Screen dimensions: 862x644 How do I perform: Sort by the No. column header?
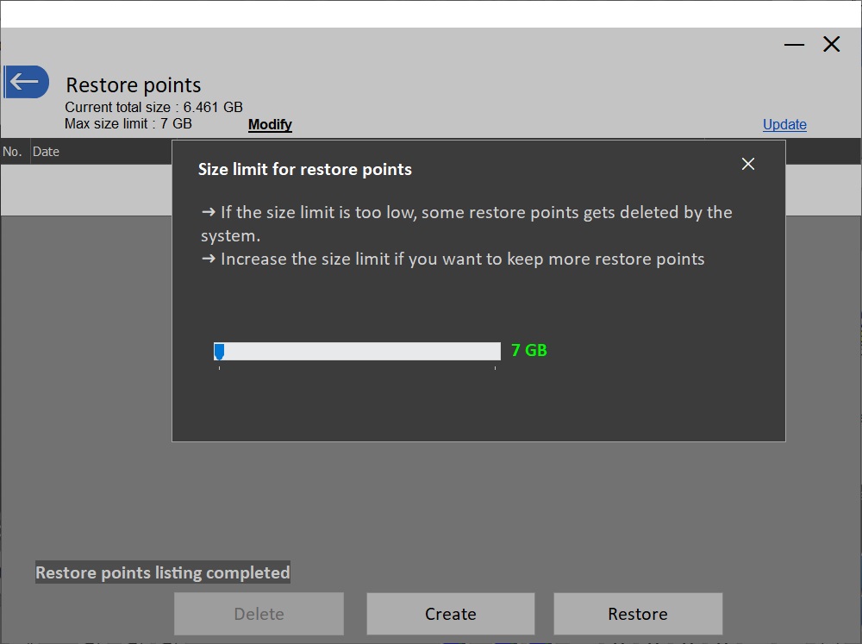(x=12, y=152)
